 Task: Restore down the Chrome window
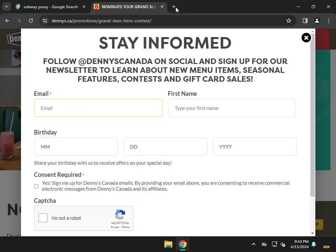coord(313,7)
